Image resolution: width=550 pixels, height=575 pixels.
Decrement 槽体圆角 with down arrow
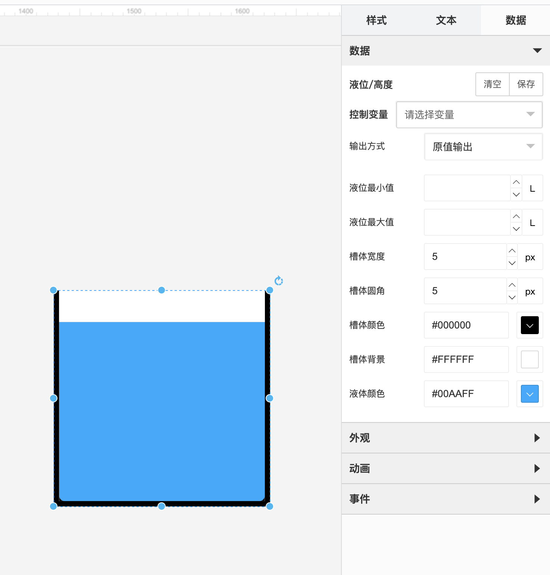[x=512, y=297]
